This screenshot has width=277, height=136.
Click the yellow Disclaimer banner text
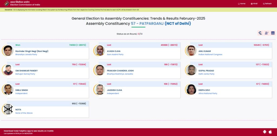72,10
